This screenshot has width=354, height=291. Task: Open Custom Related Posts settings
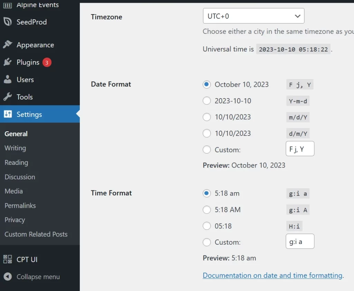click(x=36, y=234)
